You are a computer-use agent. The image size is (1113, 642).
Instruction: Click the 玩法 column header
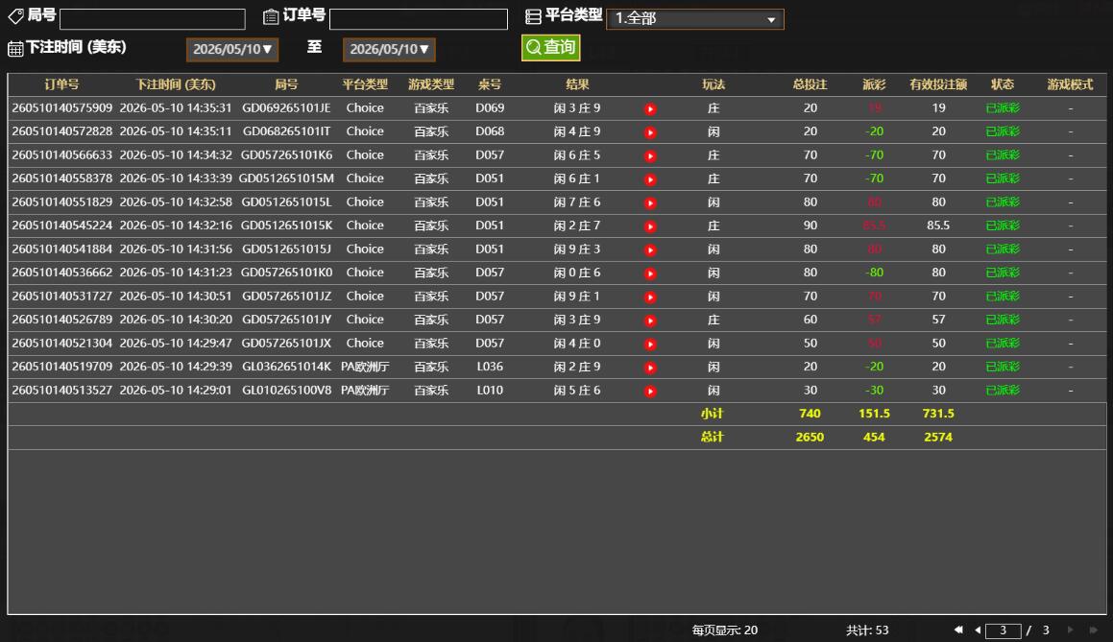click(x=714, y=84)
